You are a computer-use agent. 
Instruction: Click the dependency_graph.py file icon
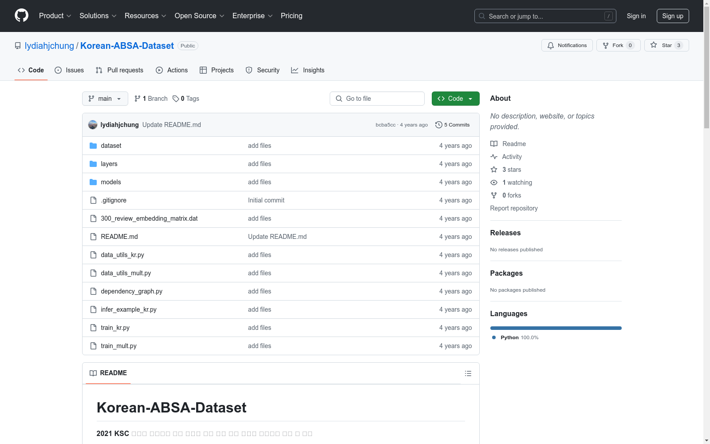point(93,291)
